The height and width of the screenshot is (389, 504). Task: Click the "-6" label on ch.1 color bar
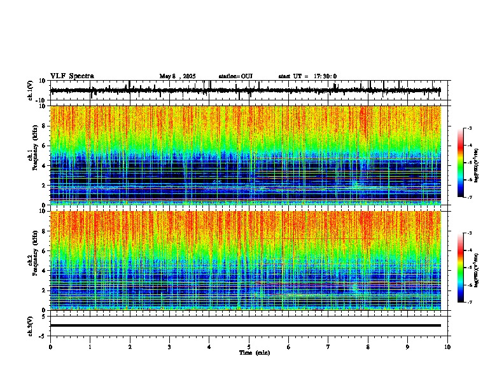[x=470, y=180]
